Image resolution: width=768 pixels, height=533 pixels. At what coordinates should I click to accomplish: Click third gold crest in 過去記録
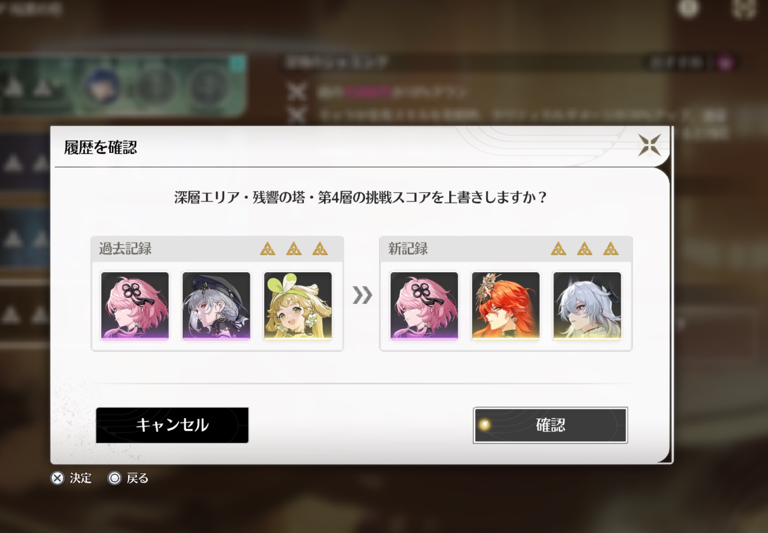(x=320, y=249)
